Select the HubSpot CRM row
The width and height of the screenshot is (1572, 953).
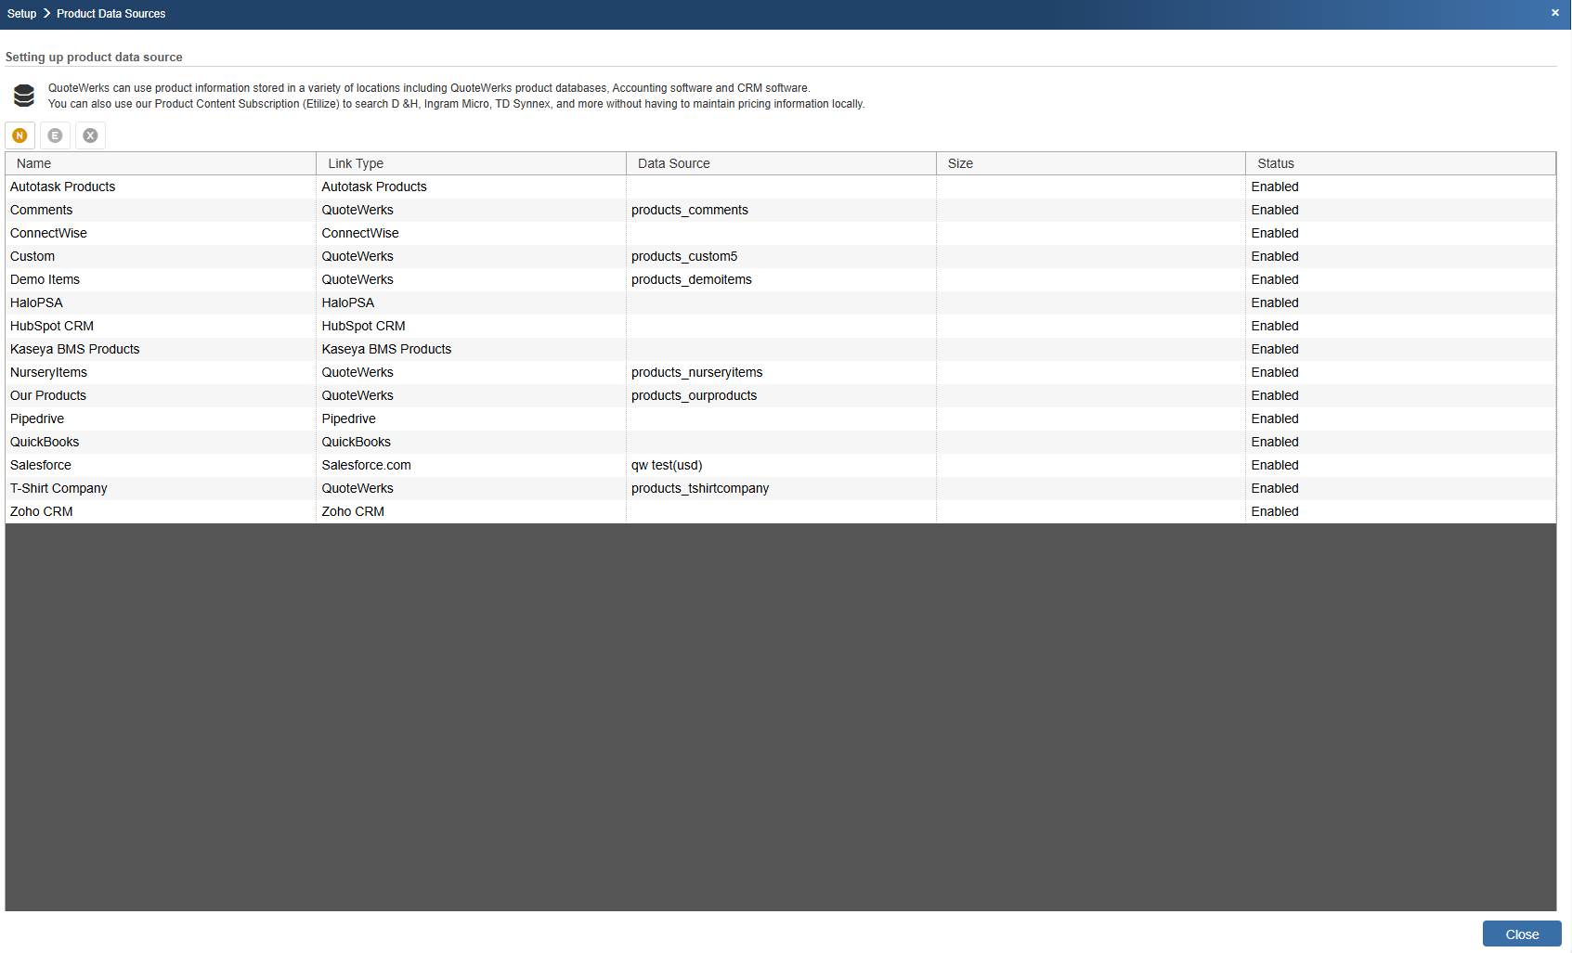click(x=781, y=326)
